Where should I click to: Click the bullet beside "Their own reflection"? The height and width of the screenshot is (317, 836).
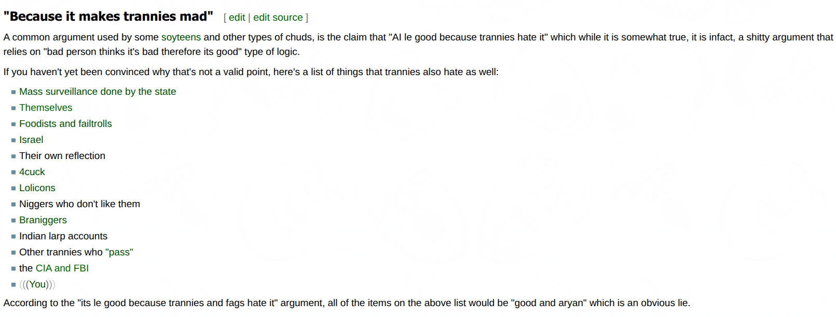[x=13, y=156]
